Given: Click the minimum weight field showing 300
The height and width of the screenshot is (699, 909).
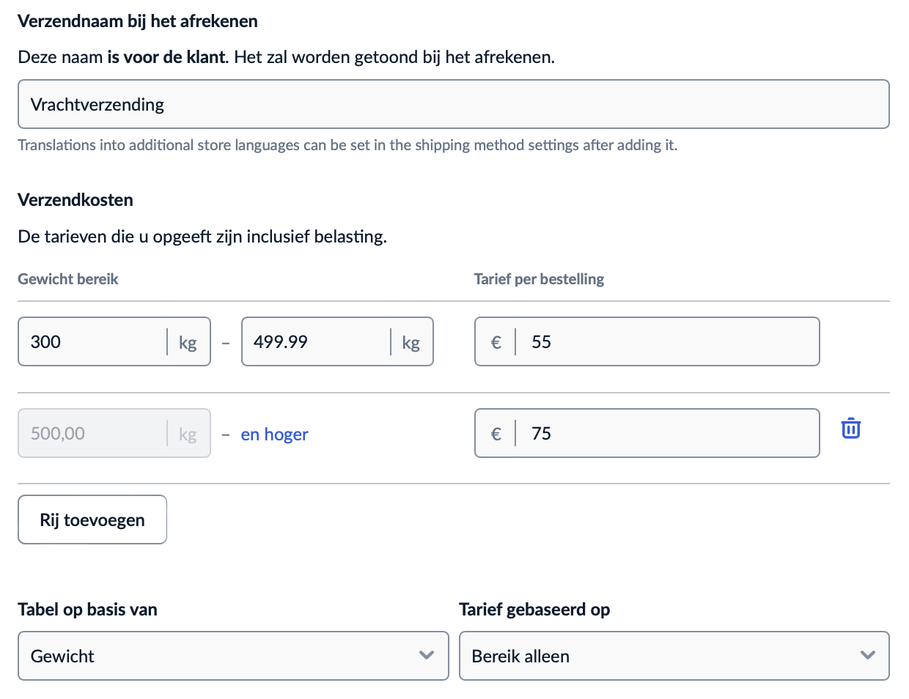Looking at the screenshot, I should point(92,341).
